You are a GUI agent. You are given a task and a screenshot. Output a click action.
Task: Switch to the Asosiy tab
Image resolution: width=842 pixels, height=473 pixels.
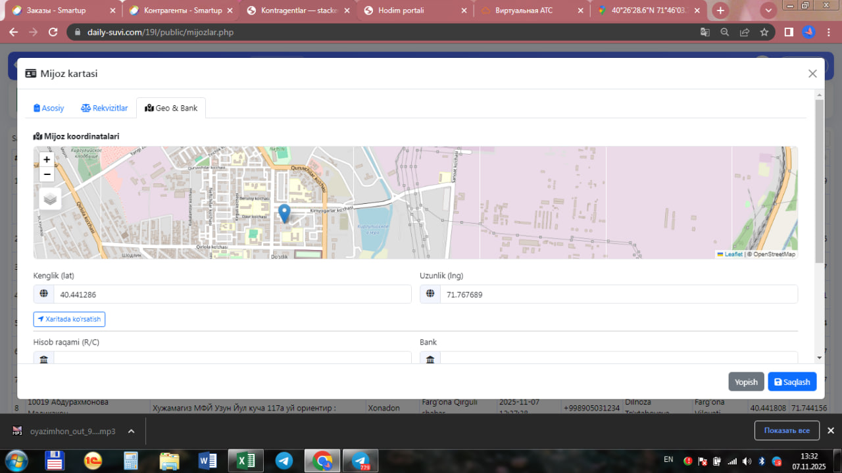coord(49,108)
